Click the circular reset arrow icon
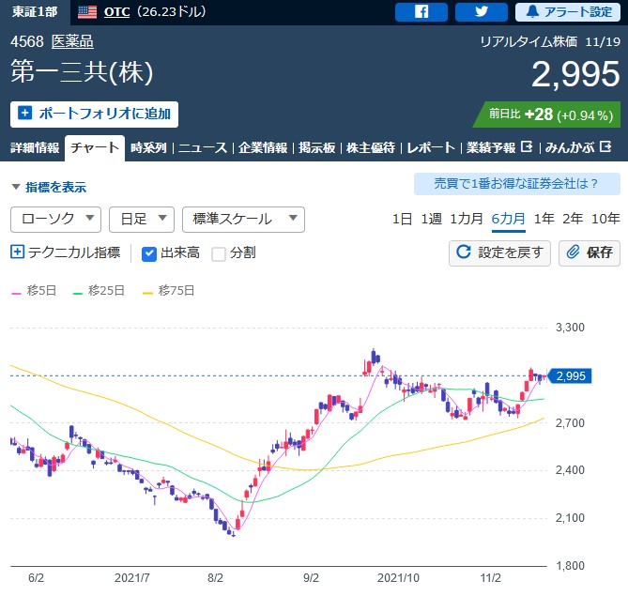Screen dimensions: 628x596 pos(464,252)
